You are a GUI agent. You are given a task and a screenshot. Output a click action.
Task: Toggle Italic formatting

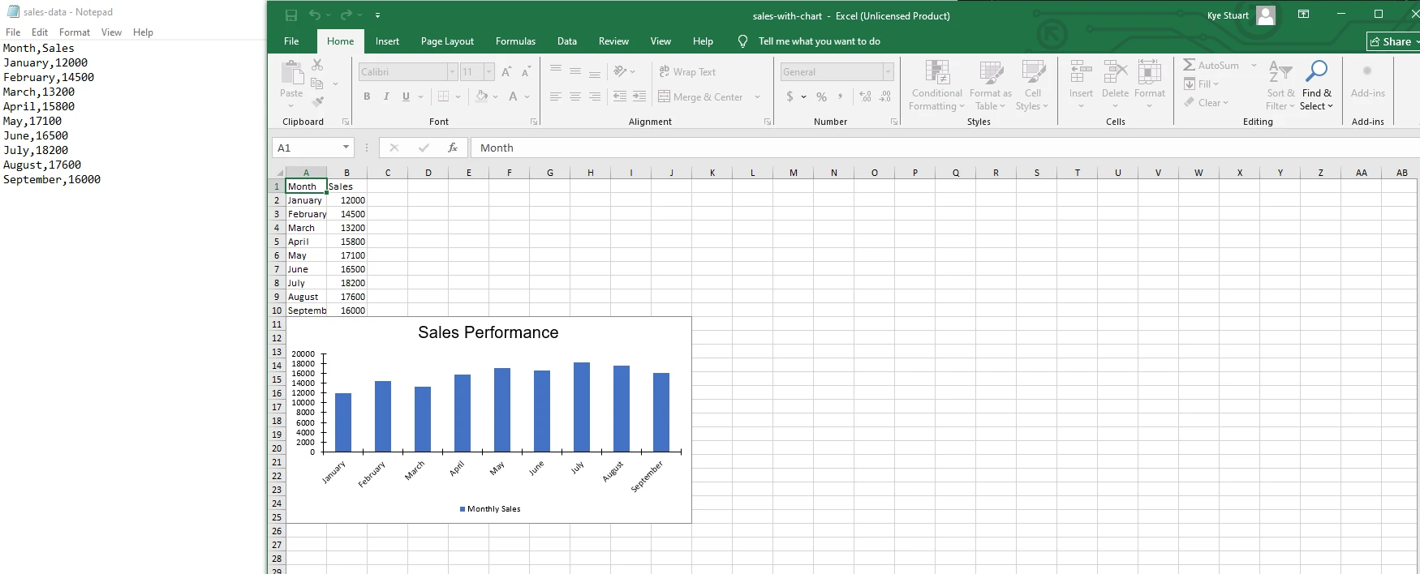[x=386, y=96]
